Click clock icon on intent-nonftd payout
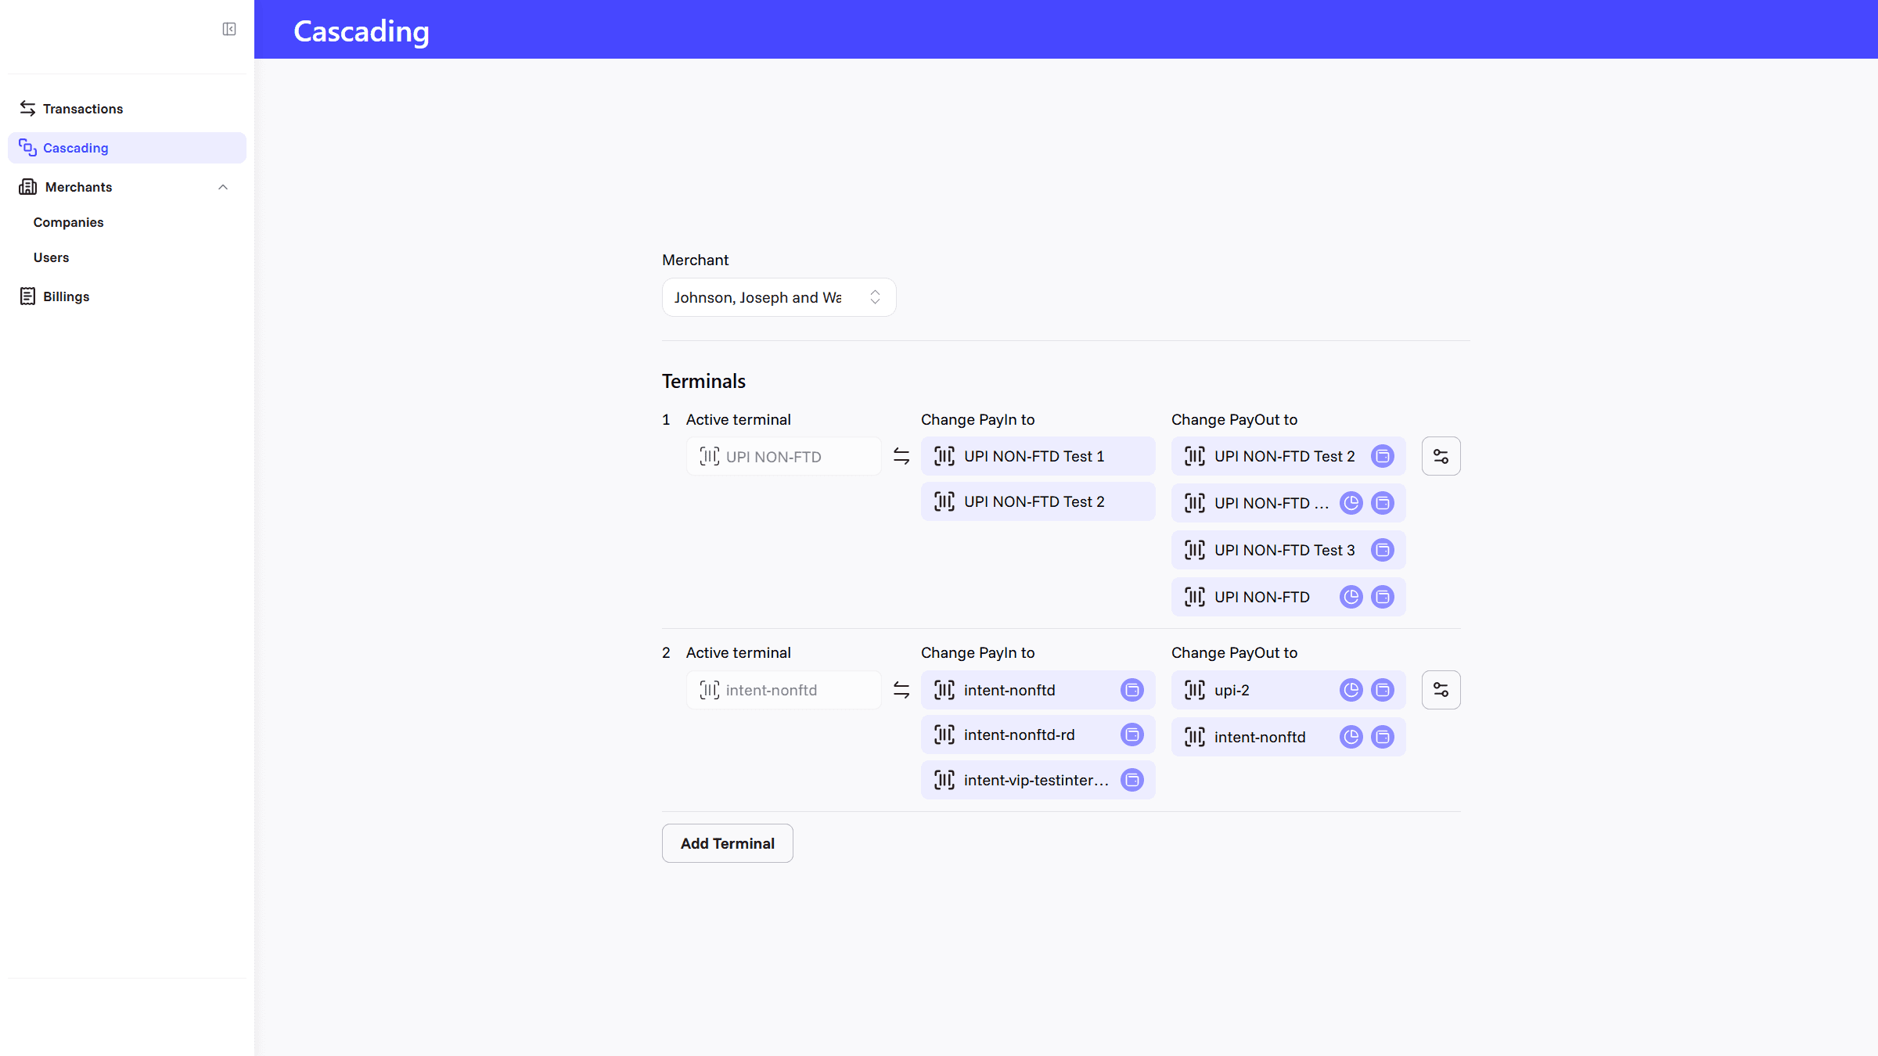The image size is (1878, 1056). pyautogui.click(x=1351, y=737)
